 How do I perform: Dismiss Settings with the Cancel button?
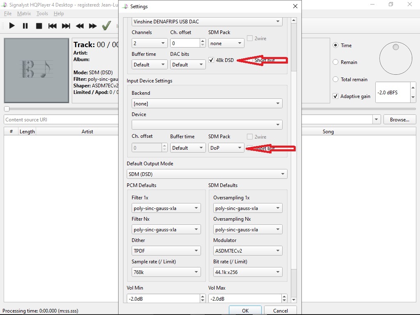(x=281, y=310)
